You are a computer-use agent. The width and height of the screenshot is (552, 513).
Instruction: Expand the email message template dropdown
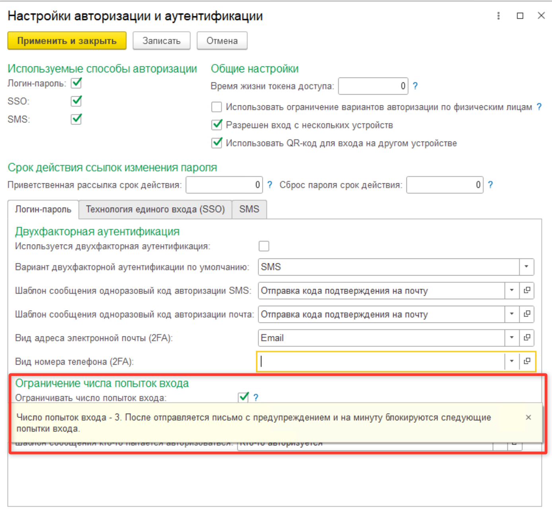(512, 314)
